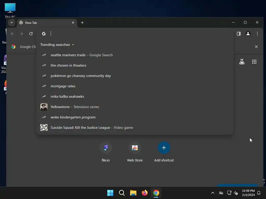This screenshot has width=266, height=199.
Task: Maximize the Chrome window
Action: tap(245, 22)
